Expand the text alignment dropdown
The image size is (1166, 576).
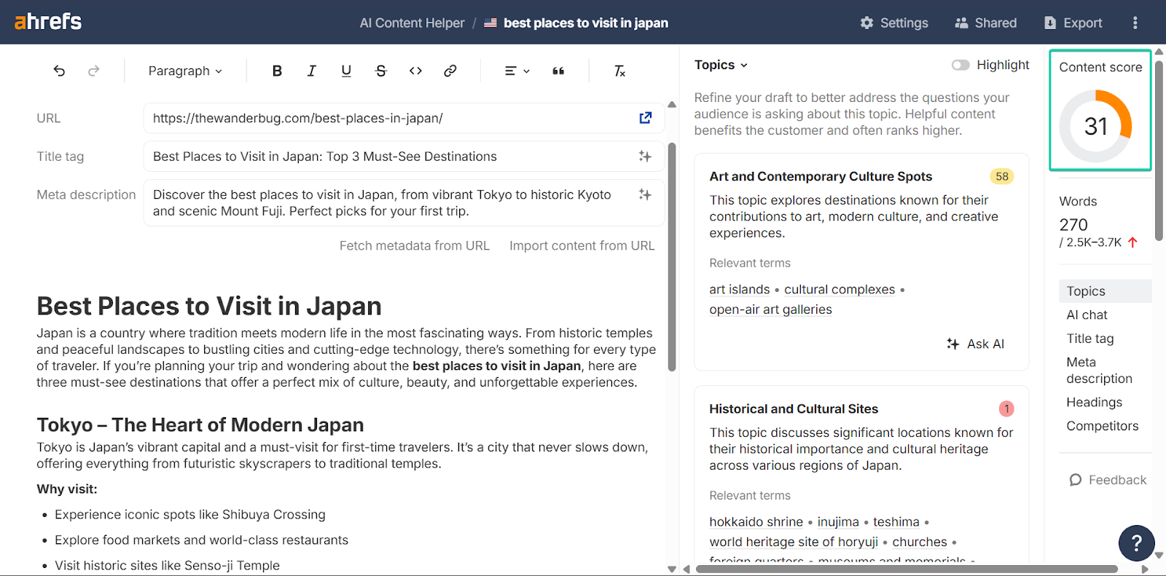[517, 71]
